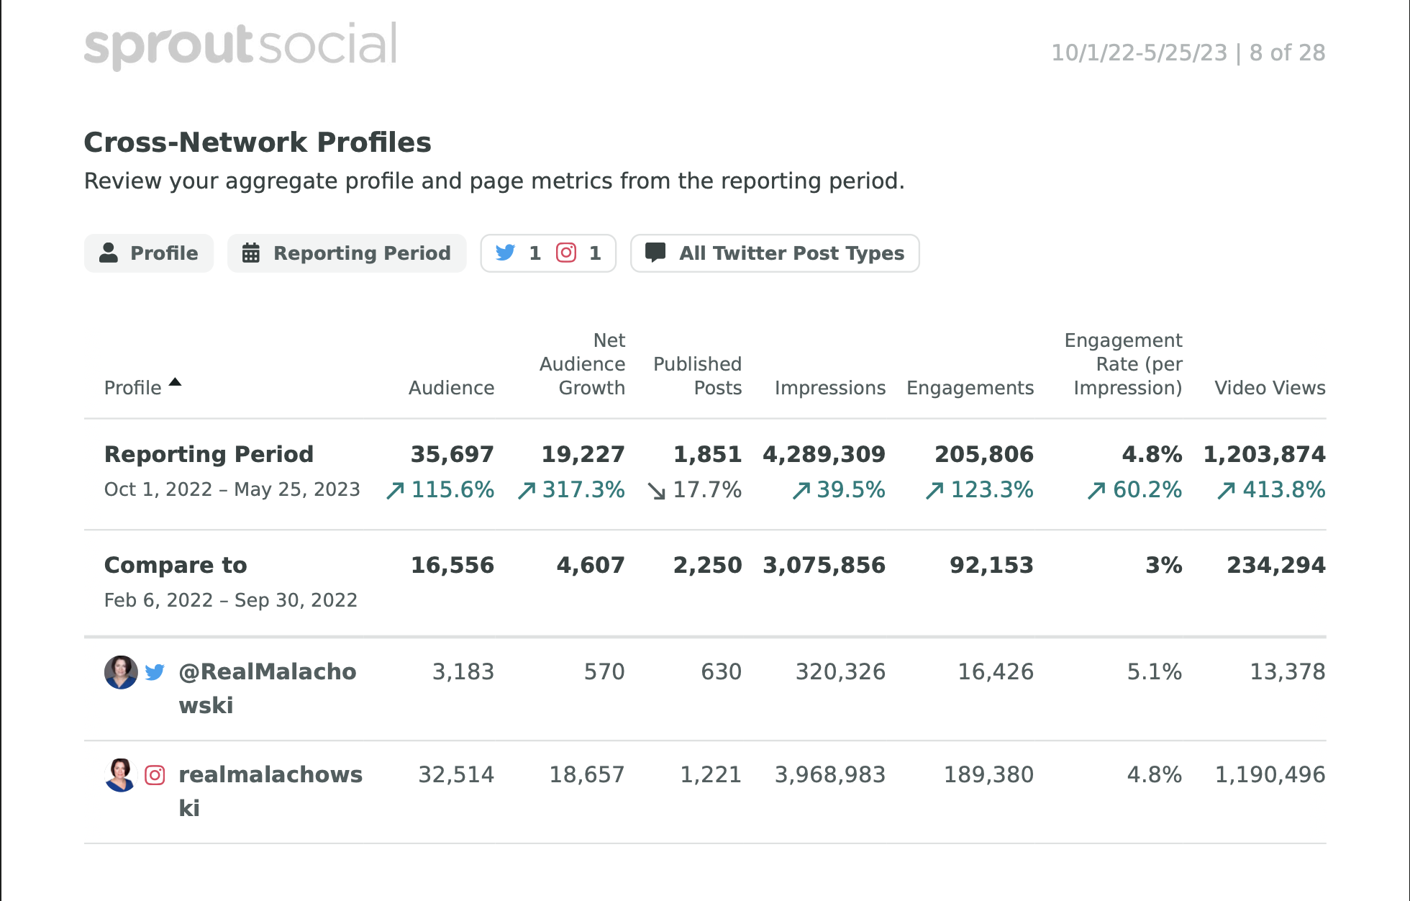1410x901 pixels.
Task: Click the speech bubble icon on post types filter
Action: [x=657, y=252]
